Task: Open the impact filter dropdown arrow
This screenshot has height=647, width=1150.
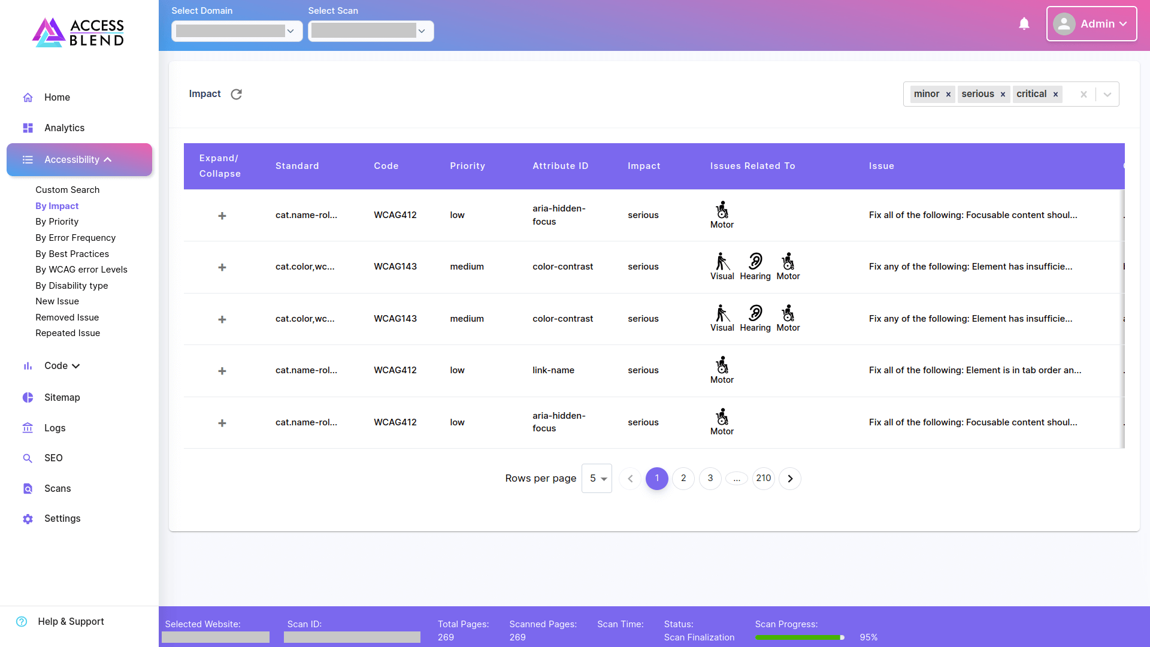Action: [x=1107, y=95]
